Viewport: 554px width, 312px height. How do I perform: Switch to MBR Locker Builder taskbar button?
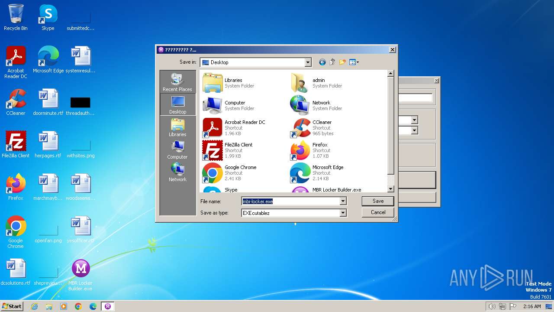pos(108,306)
